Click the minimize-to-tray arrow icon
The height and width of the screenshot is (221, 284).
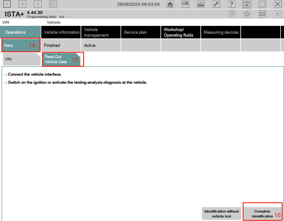tap(247, 4)
